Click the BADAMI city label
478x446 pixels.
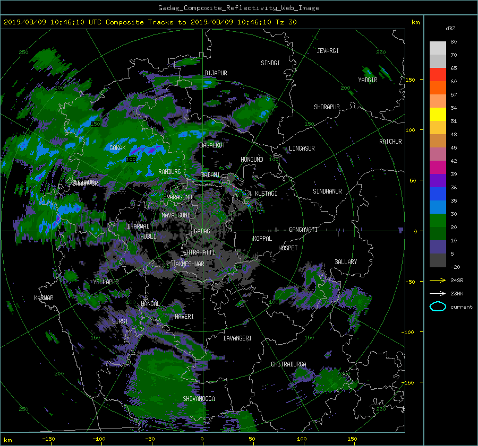click(210, 175)
